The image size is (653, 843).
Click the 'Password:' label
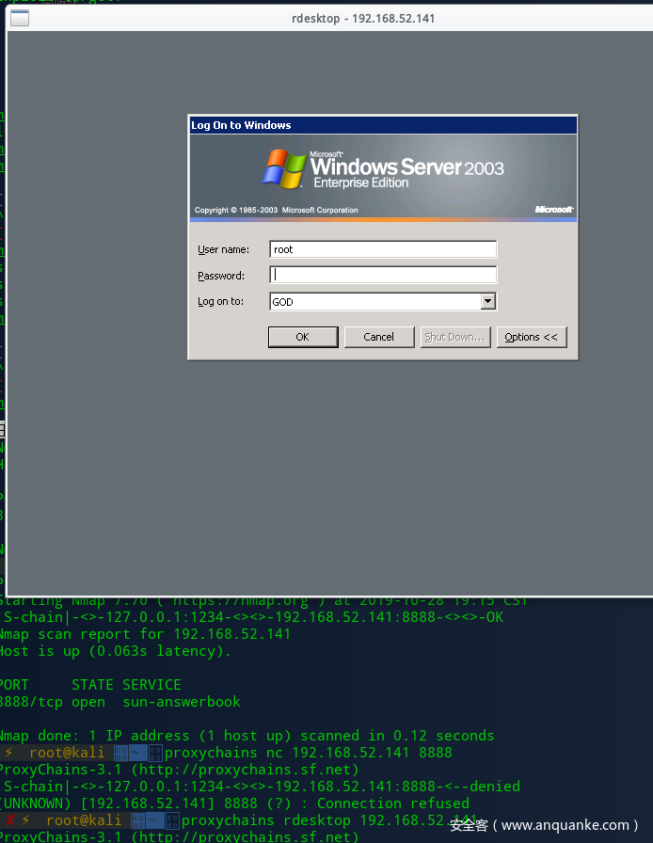(221, 276)
